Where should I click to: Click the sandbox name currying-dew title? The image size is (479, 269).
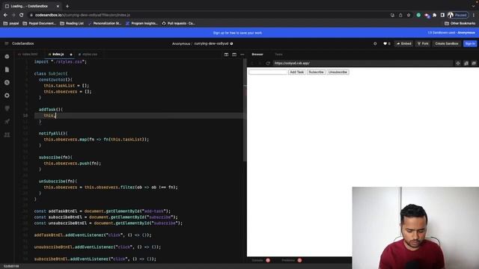(x=211, y=43)
